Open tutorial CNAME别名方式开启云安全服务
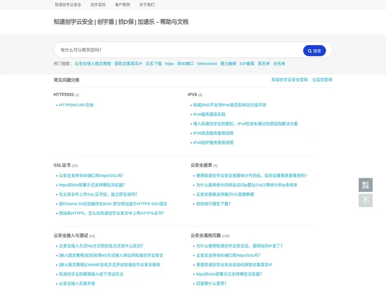The image size is (386, 290). pyautogui.click(x=109, y=265)
